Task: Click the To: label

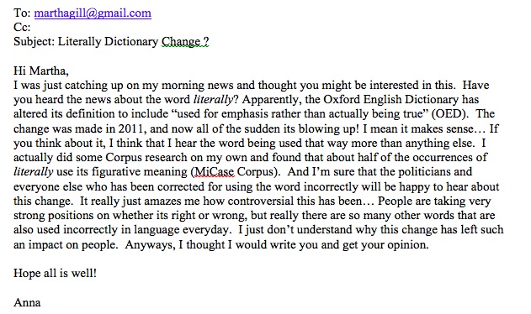Action: pos(23,13)
